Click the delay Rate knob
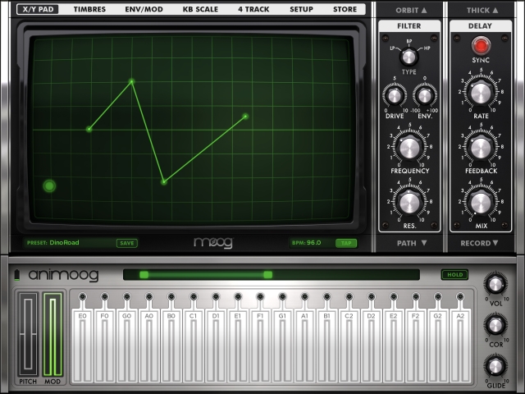The width and height of the screenshot is (525, 394). (x=481, y=93)
